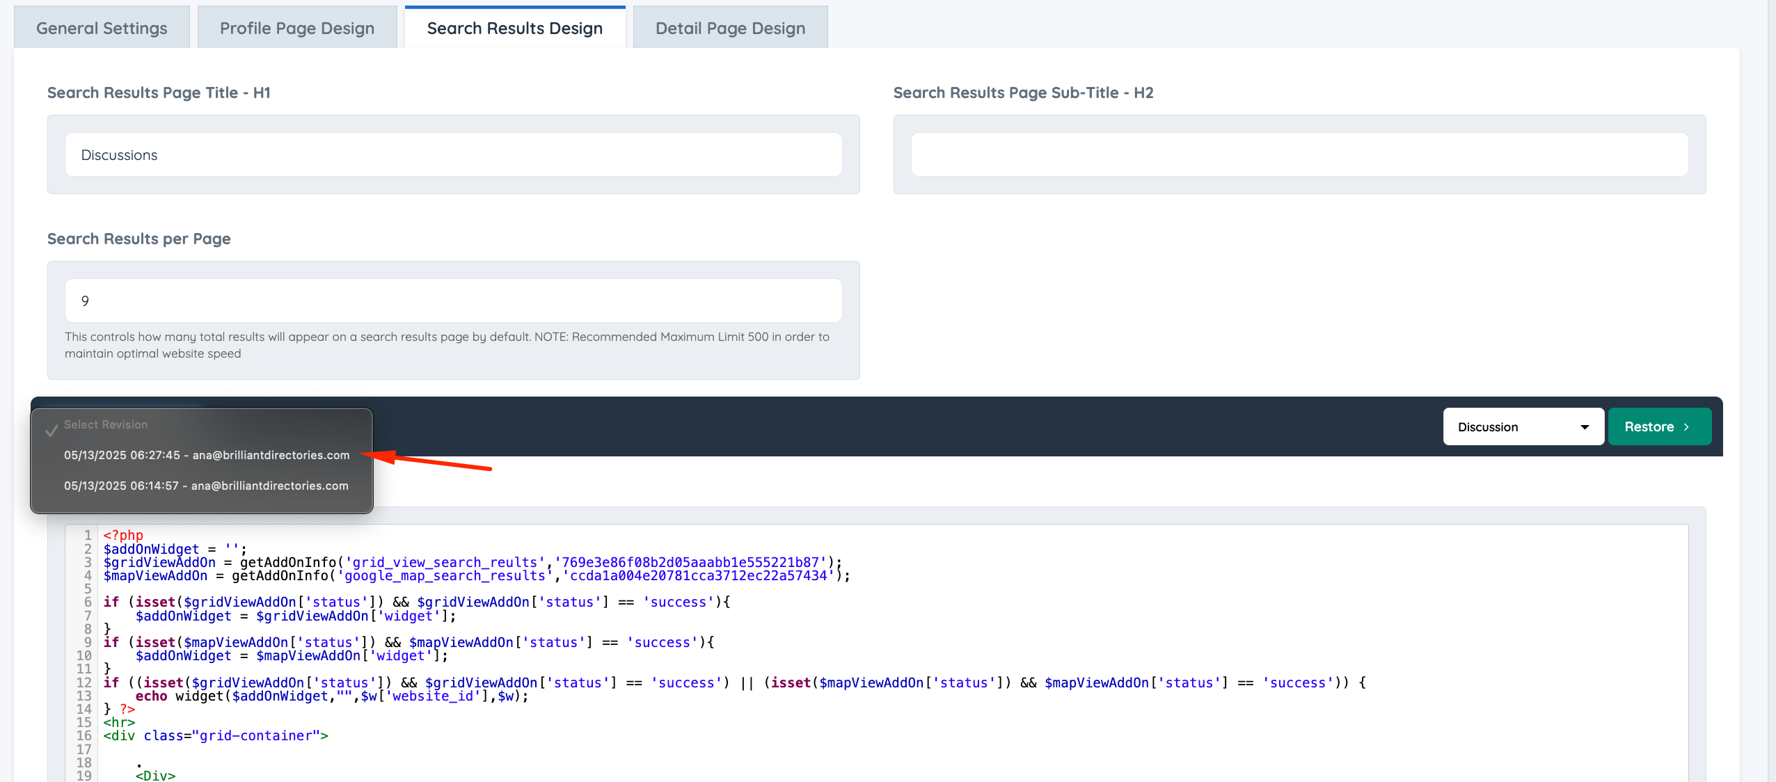Viewport: 1776px width, 782px height.
Task: Choose the 06:14:57 revision entry
Action: click(x=206, y=486)
